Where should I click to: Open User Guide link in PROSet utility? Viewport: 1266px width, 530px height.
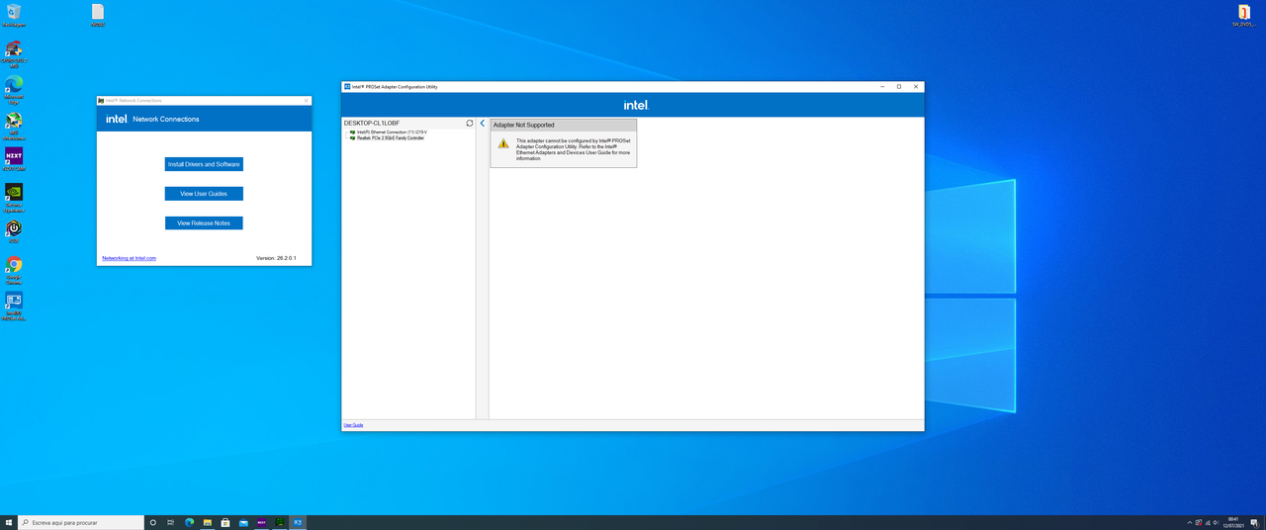[353, 425]
